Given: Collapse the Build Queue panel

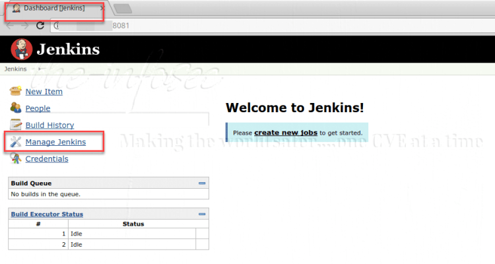Looking at the screenshot, I should [x=202, y=183].
